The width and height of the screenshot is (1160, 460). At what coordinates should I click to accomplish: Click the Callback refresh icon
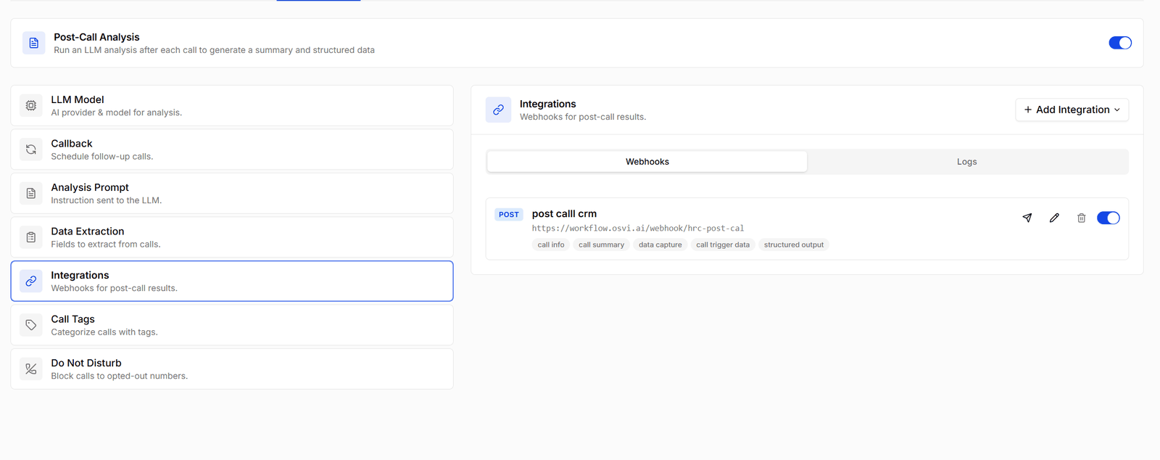point(30,149)
